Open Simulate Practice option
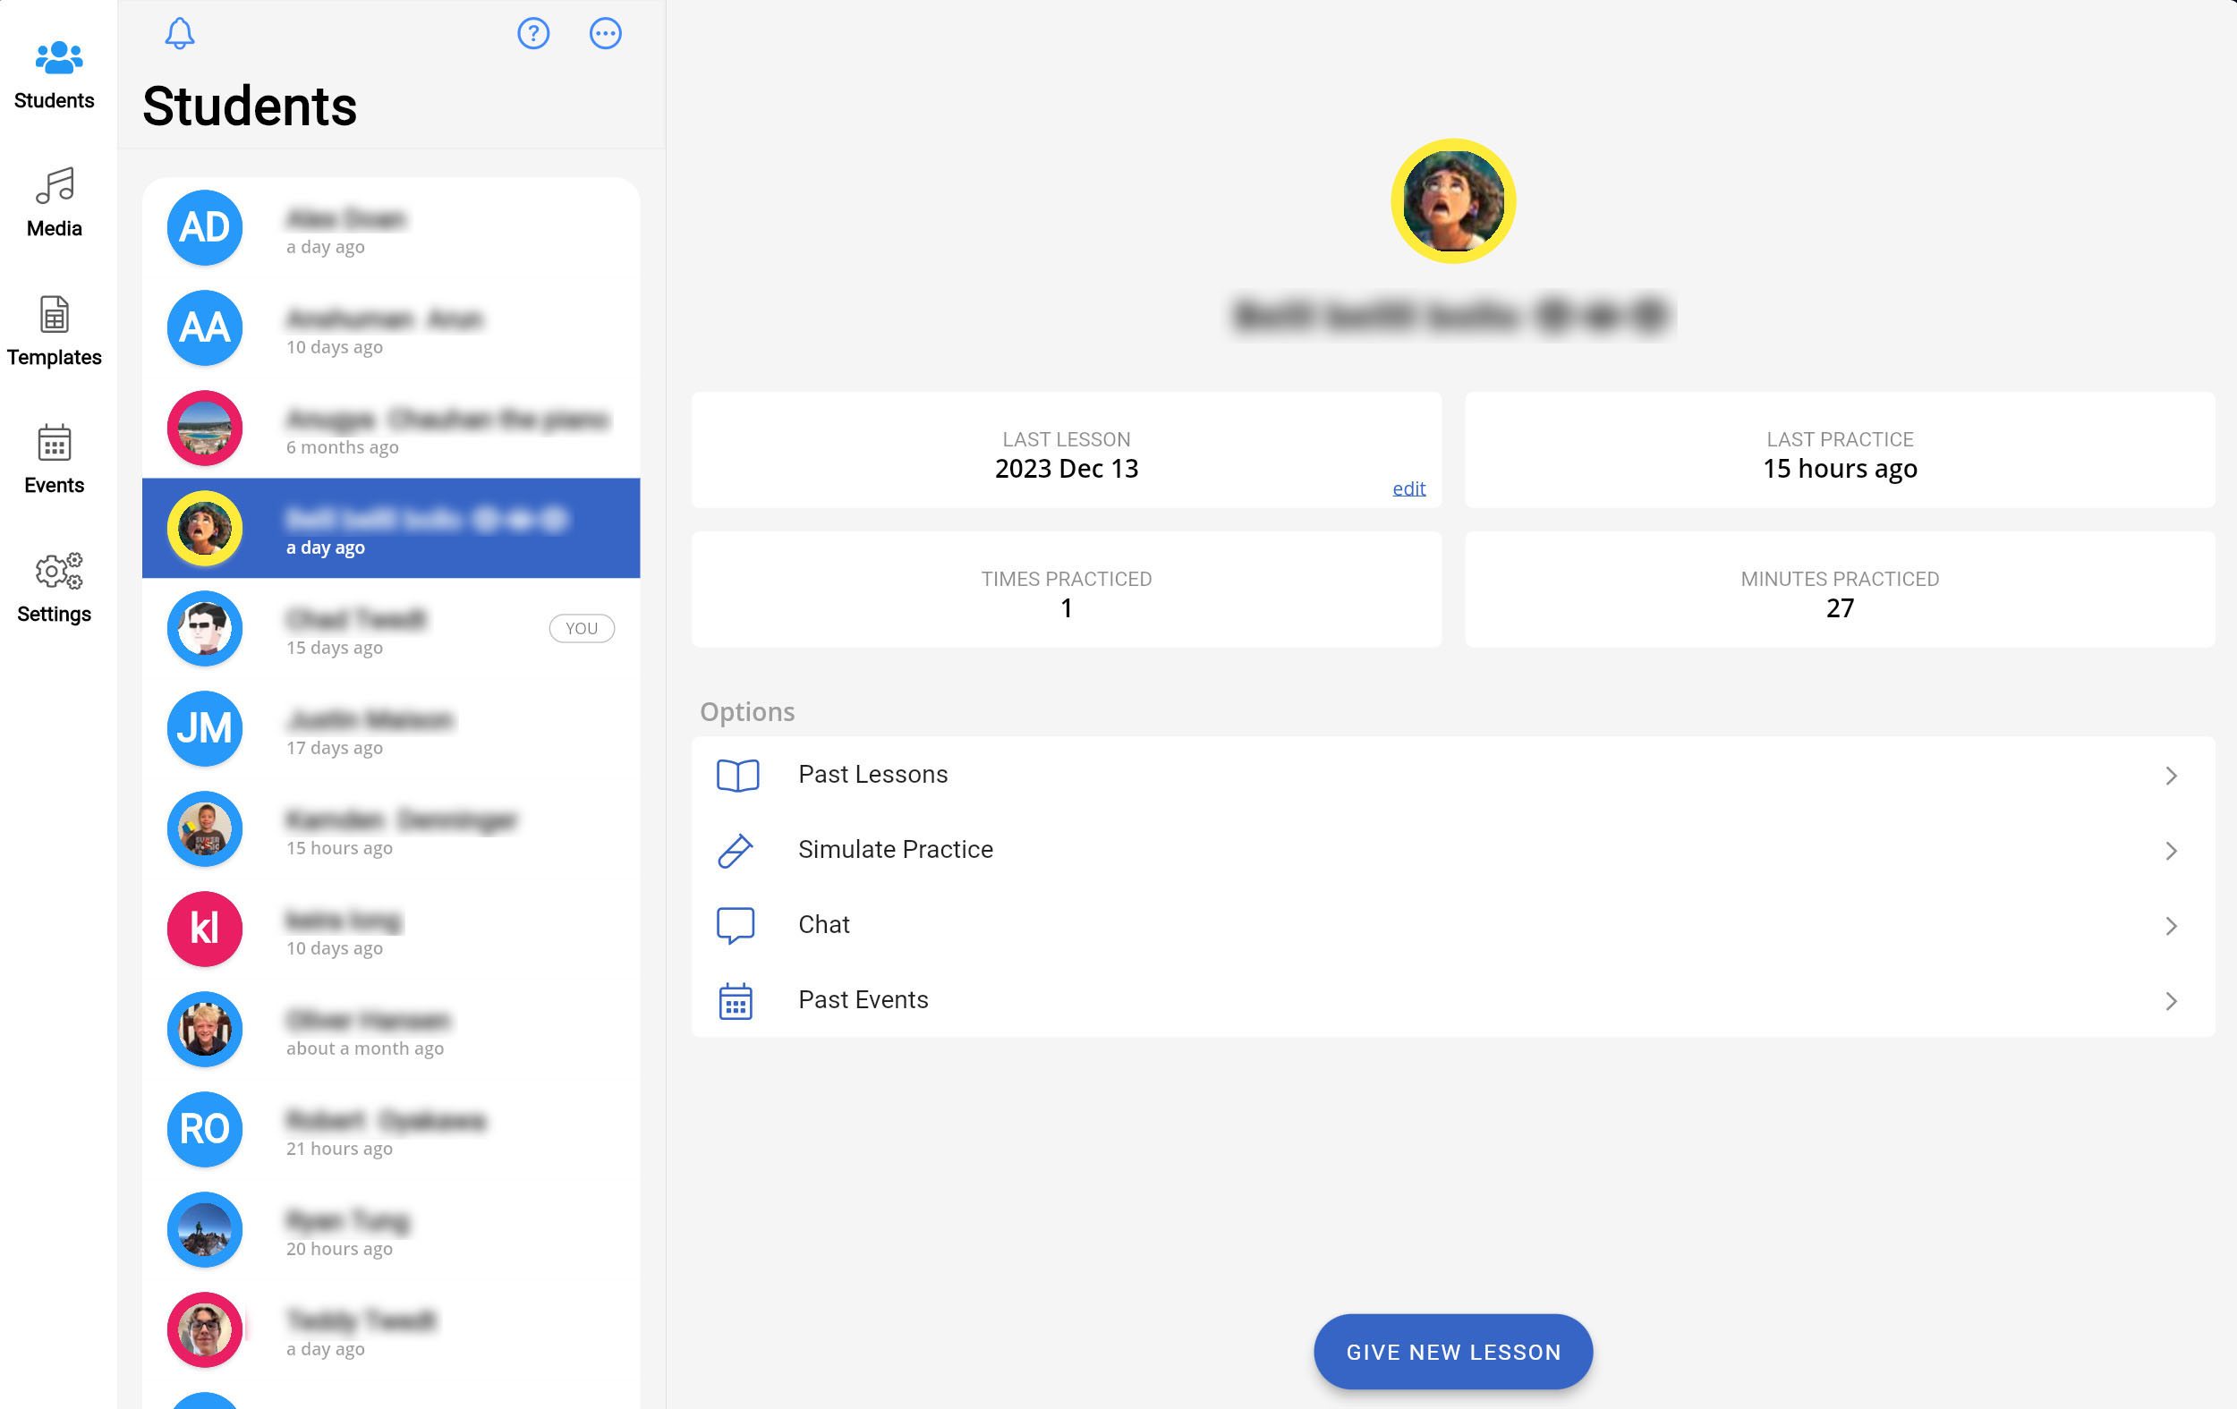The width and height of the screenshot is (2237, 1409). pos(1453,850)
